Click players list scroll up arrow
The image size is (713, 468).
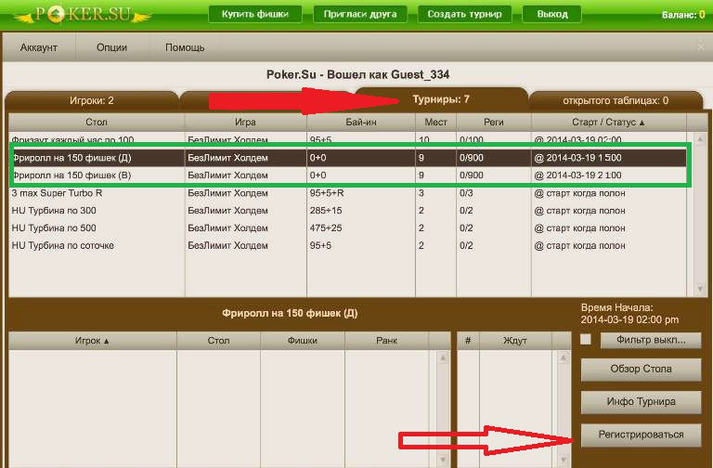tap(443, 357)
